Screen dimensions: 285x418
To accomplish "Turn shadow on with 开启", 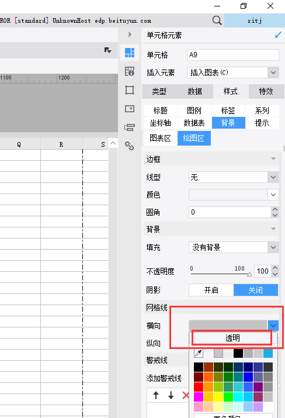I will click(x=211, y=290).
